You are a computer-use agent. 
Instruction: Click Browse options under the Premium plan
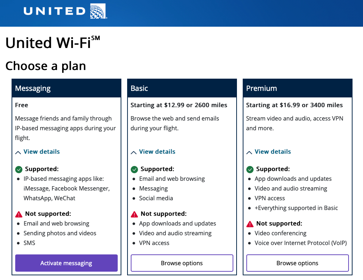point(297,263)
